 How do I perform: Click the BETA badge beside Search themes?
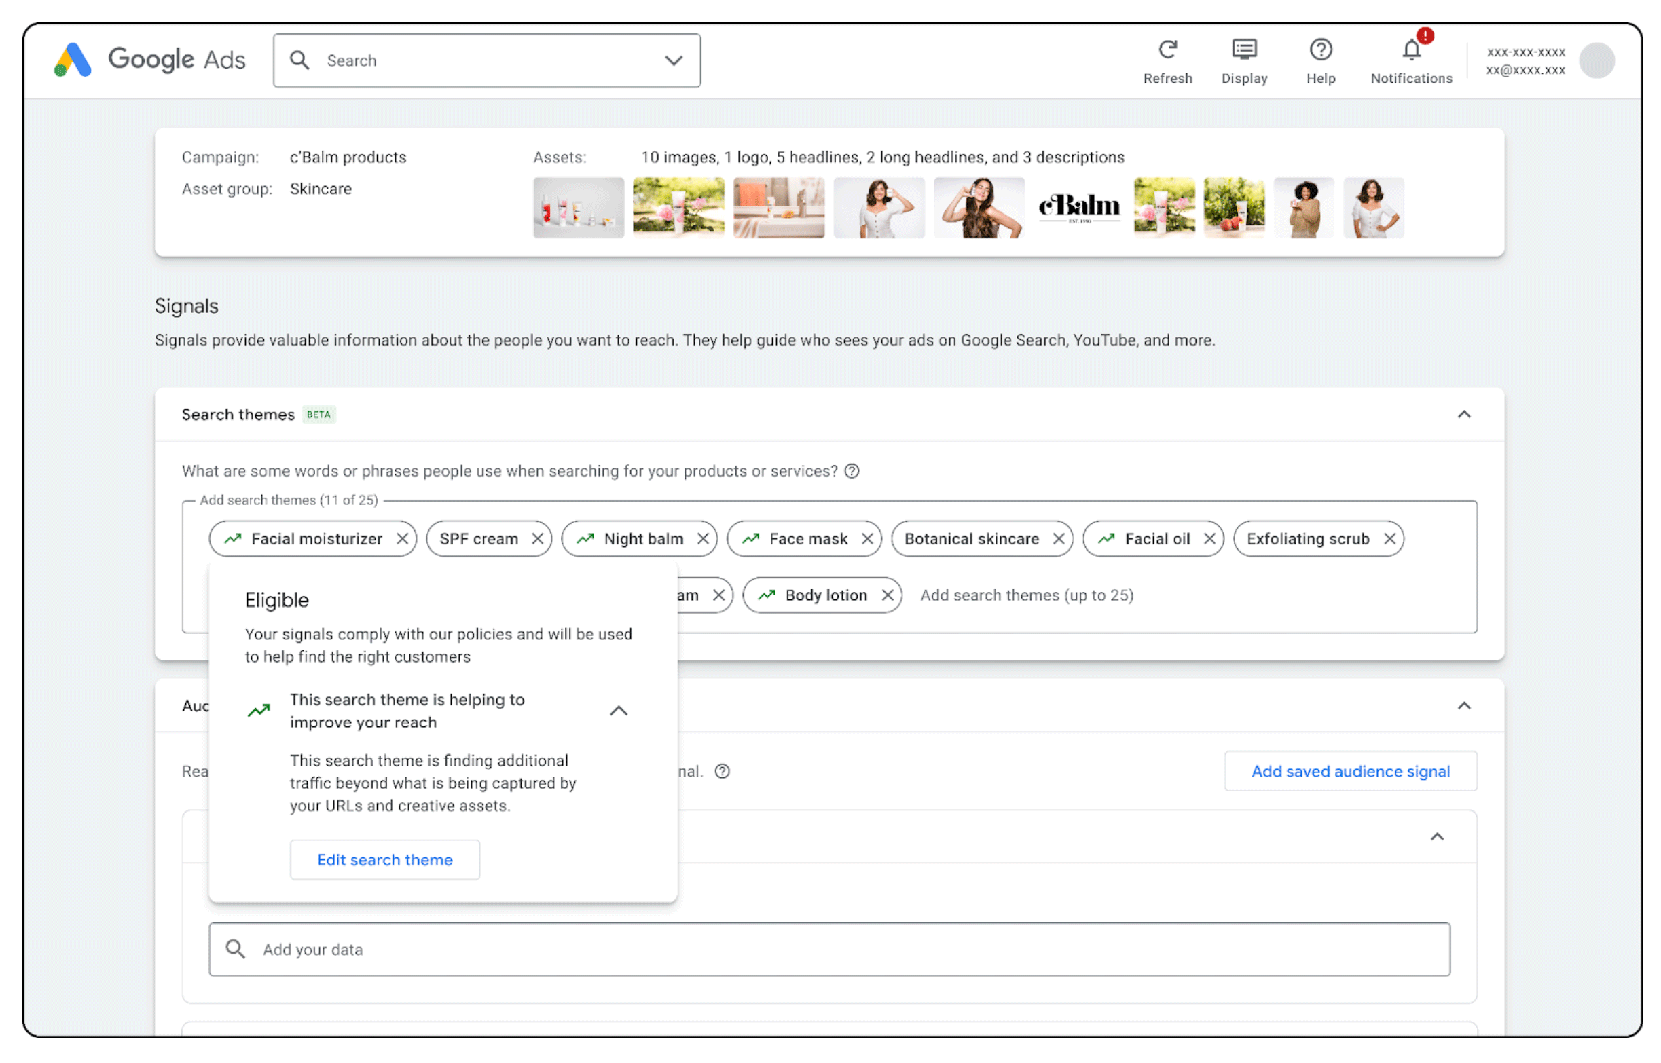click(318, 414)
